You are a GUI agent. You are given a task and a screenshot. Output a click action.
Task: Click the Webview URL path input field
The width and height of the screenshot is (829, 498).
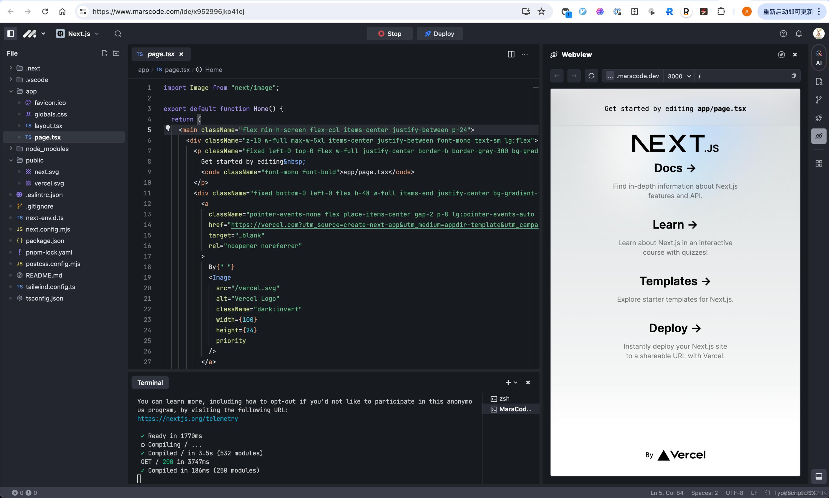point(739,76)
